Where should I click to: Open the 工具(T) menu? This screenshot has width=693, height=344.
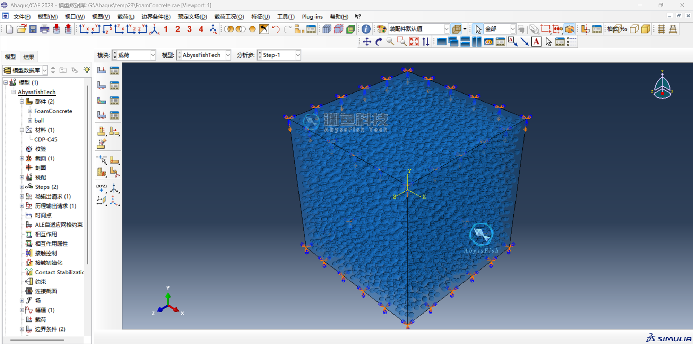coord(286,17)
